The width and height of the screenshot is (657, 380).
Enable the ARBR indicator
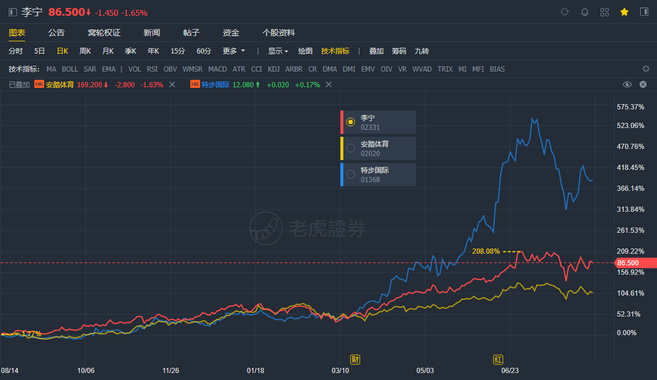click(x=294, y=69)
